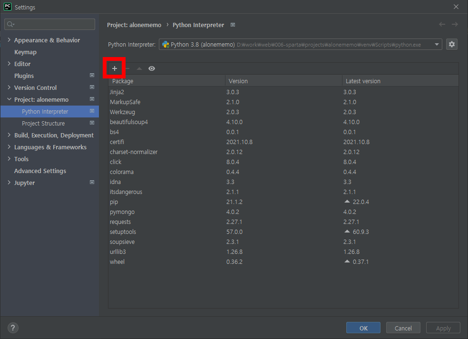Open the Python Interpreter dropdown
This screenshot has height=339, width=468.
[300, 45]
